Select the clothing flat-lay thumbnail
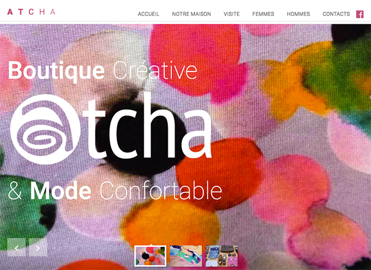 click(222, 256)
